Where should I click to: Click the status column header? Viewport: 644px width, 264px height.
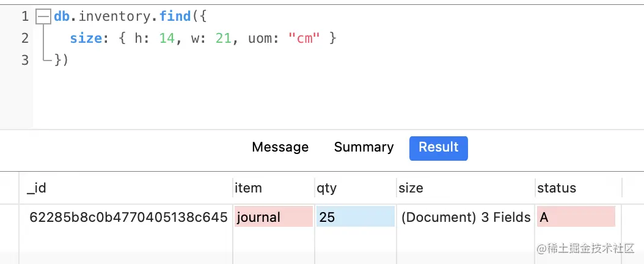coord(556,188)
